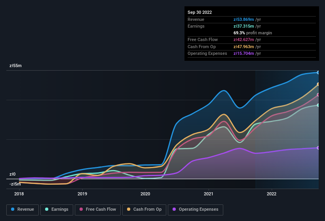Image resolution: width=325 pixels, height=221 pixels.
Task: Click the zł15.704m operating expenses value
Action: (x=244, y=54)
